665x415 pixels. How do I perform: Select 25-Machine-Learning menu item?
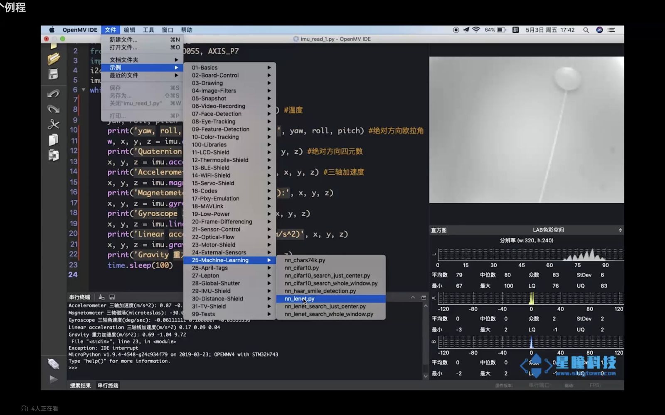click(x=229, y=260)
